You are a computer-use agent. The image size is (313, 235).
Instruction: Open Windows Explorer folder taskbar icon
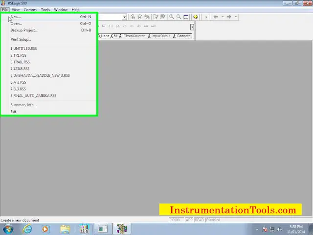pyautogui.click(x=65, y=229)
